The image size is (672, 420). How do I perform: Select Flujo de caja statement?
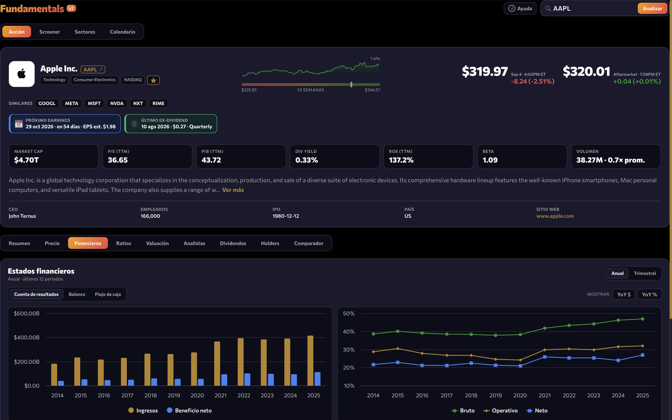click(108, 294)
